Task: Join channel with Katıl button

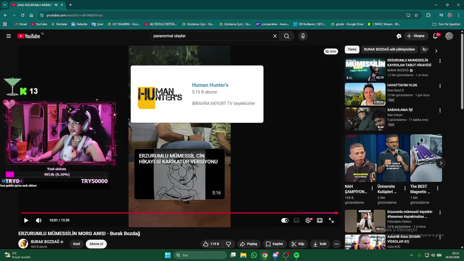Action: click(76, 244)
